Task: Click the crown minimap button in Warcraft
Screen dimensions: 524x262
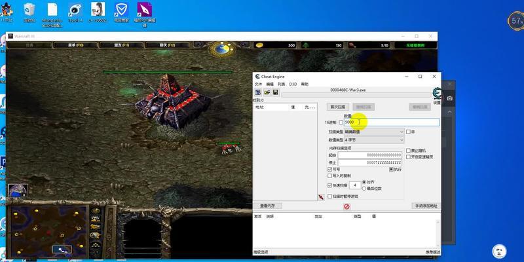Action: click(x=96, y=211)
